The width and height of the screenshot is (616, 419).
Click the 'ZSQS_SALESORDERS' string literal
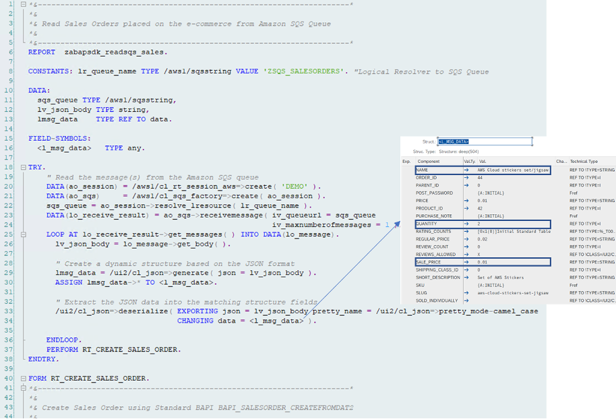[x=305, y=71]
